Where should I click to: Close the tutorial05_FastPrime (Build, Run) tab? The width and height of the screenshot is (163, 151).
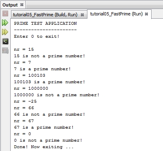[x=82, y=15]
